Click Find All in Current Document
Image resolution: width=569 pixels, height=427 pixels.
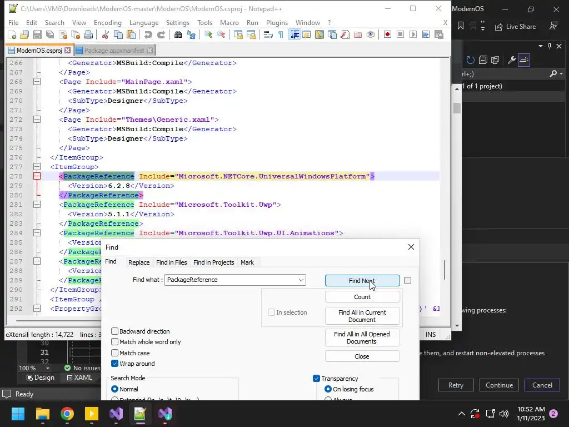pos(362,316)
